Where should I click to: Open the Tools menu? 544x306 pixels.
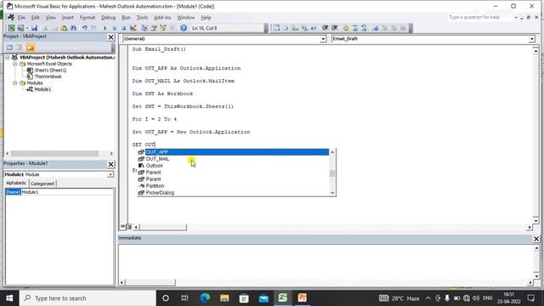142,17
